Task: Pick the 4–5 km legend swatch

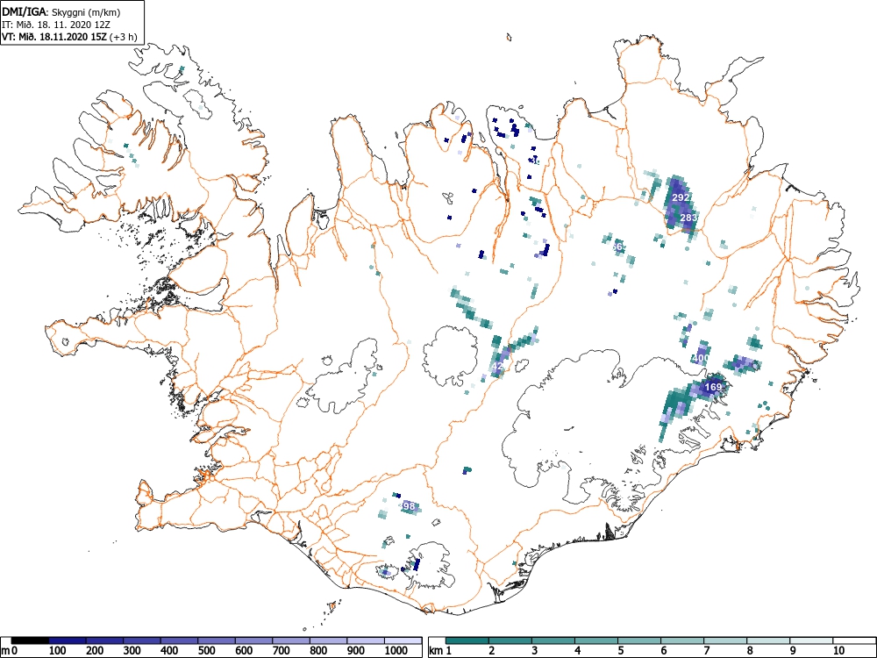Action: (x=596, y=640)
